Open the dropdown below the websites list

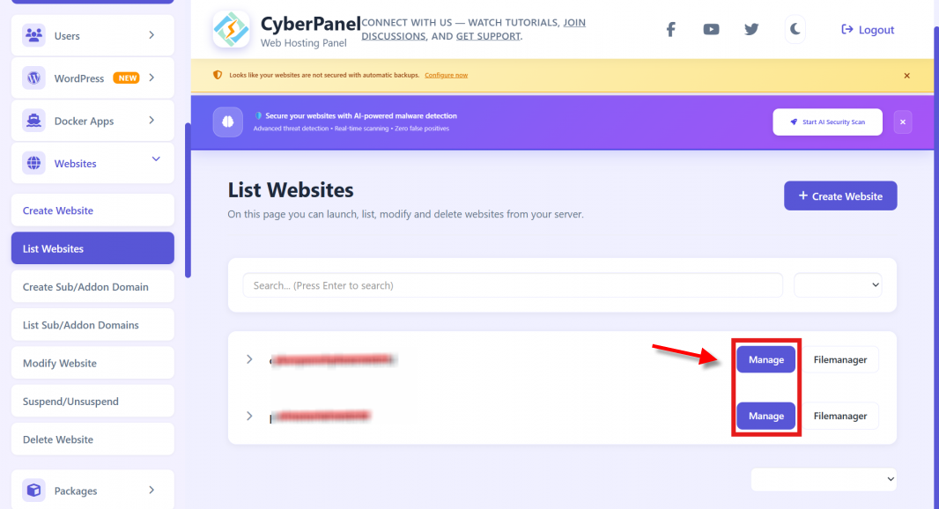pos(824,479)
